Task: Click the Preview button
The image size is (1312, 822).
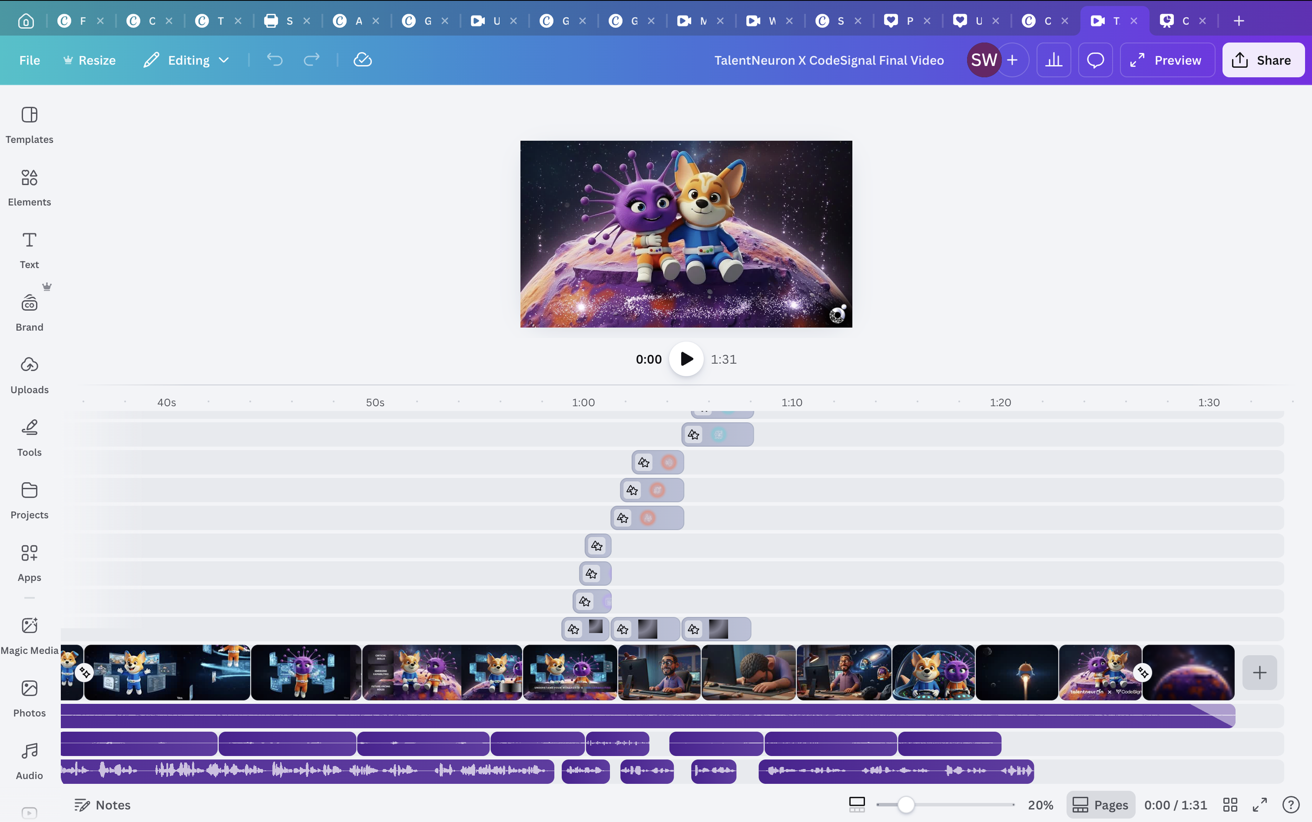Action: [1166, 60]
